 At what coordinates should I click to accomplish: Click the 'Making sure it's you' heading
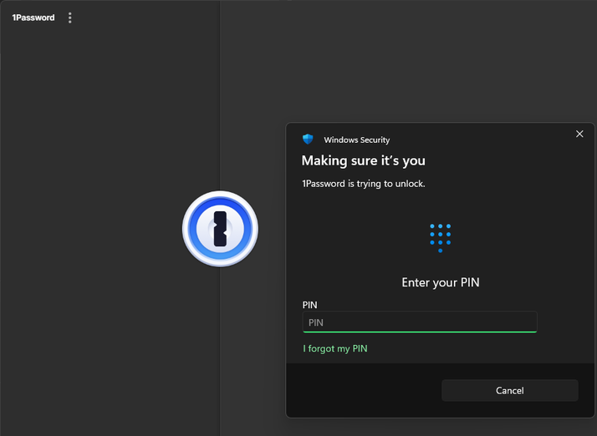click(363, 160)
